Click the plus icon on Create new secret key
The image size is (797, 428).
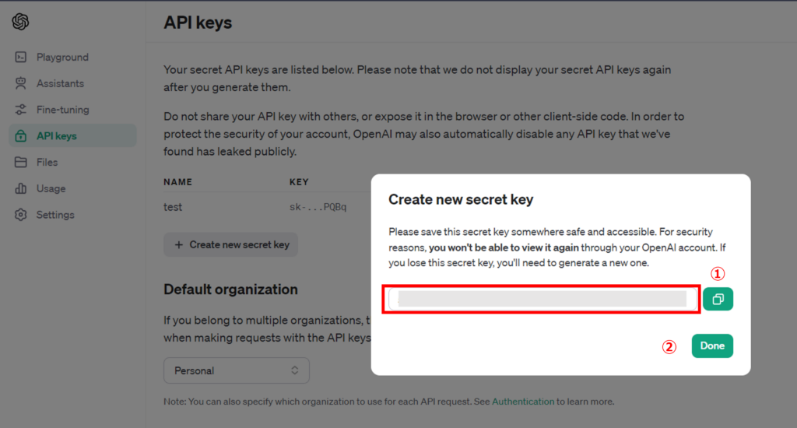[x=178, y=244]
